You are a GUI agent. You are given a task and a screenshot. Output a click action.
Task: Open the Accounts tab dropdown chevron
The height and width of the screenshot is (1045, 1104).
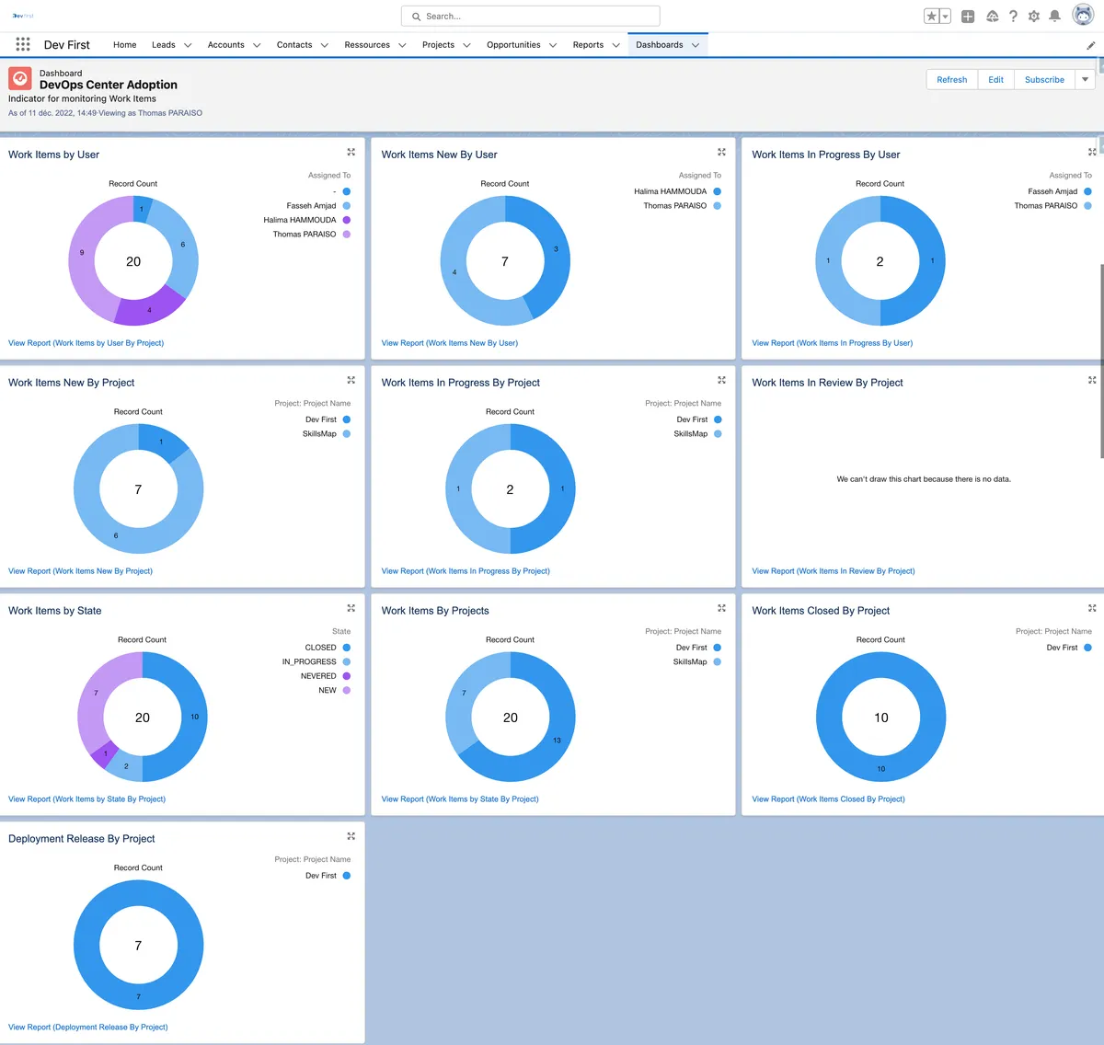(257, 45)
